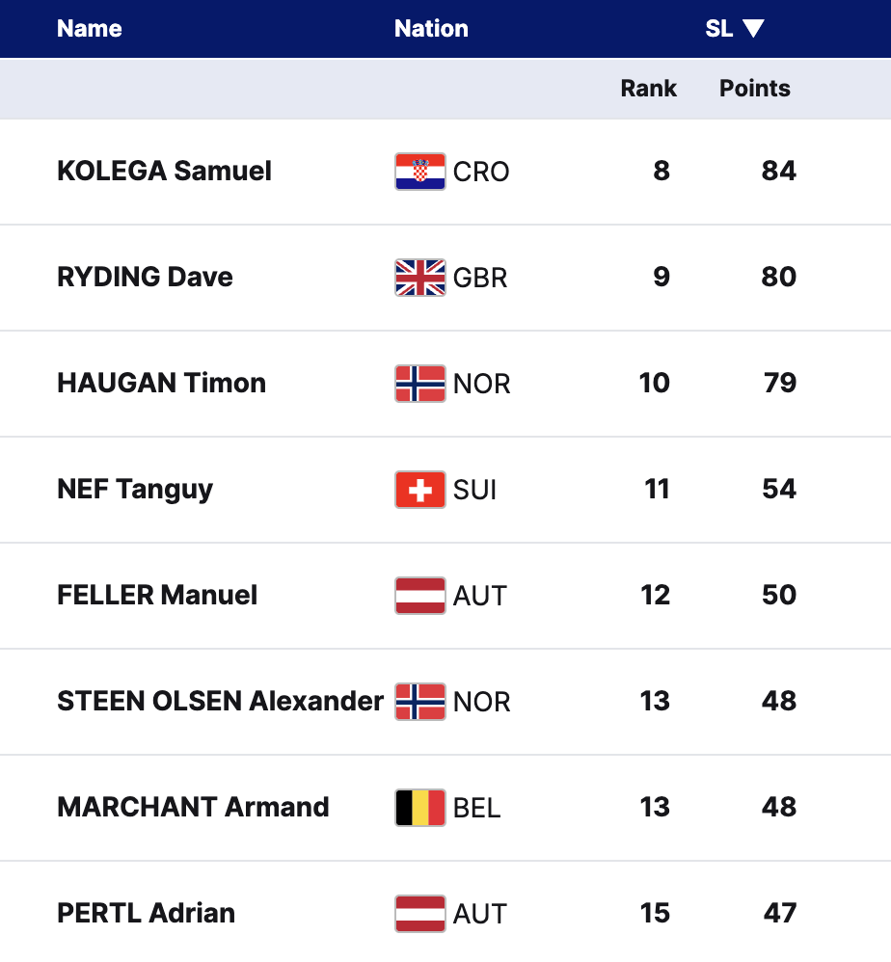
Task: Click Norway flag in Steen Olsen row
Action: pyautogui.click(x=419, y=702)
